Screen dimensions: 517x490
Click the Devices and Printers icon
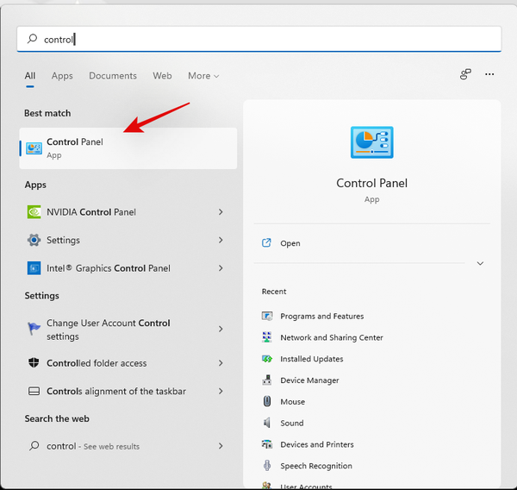pos(267,444)
